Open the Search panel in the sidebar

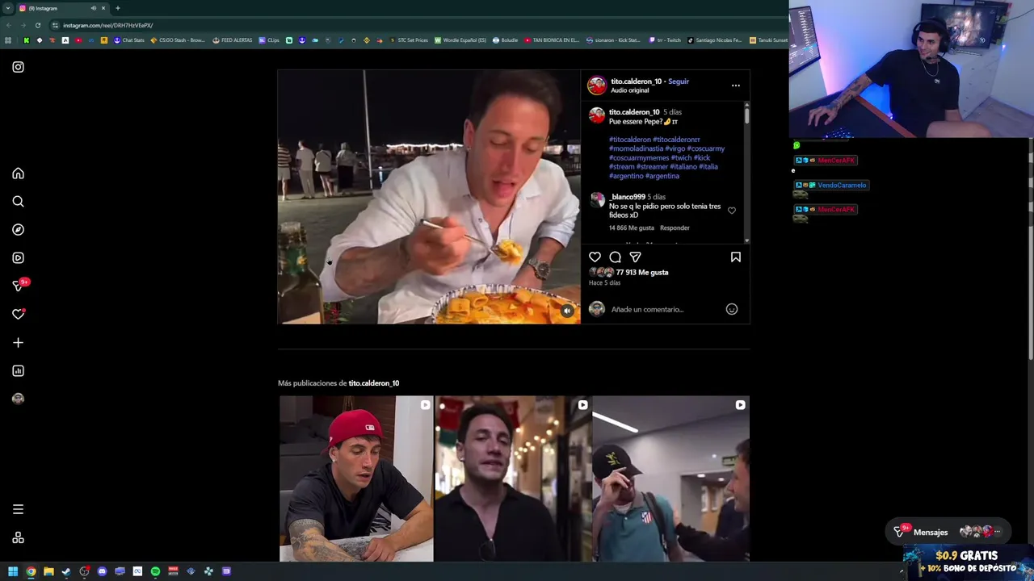click(18, 202)
